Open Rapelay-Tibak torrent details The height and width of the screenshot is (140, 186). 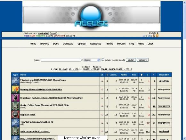pyautogui.click(x=28, y=115)
